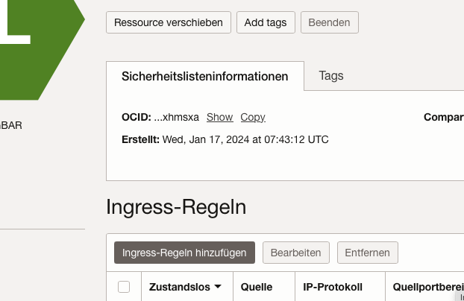
Task: Select the IP-Protokoll column header
Action: coord(333,287)
